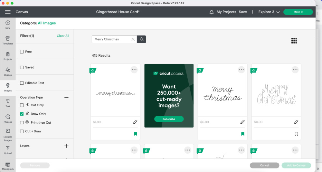Enable the Free filter checkbox
The height and width of the screenshot is (172, 322).
click(22, 52)
